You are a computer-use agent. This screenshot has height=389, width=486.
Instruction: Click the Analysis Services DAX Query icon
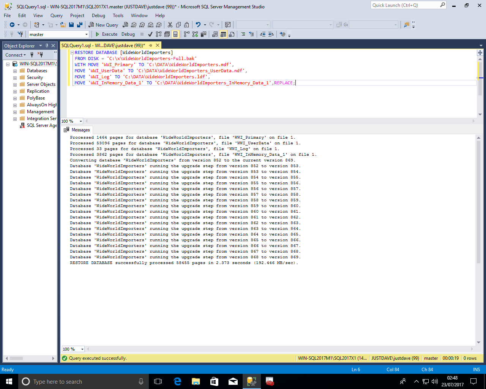click(159, 25)
